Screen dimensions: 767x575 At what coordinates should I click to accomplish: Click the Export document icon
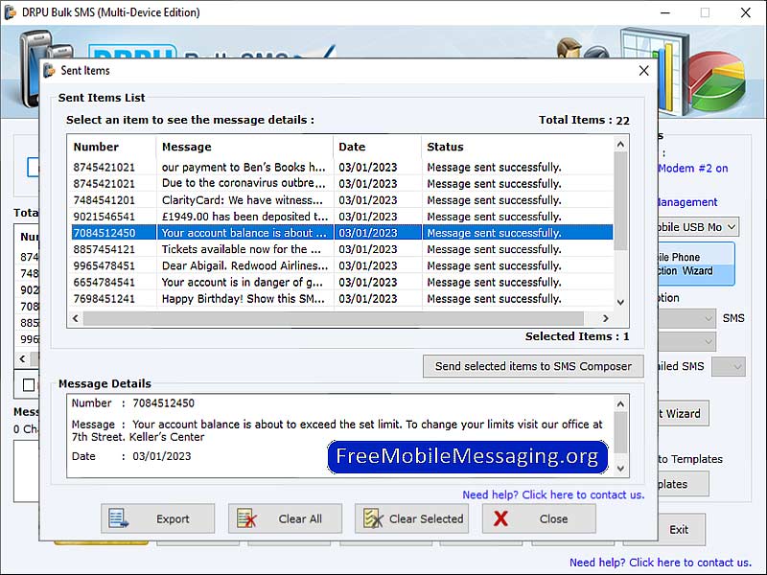pyautogui.click(x=118, y=518)
